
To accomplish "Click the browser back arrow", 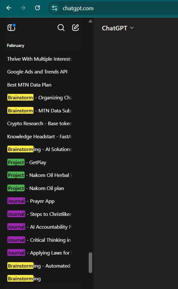I will click(x=9, y=8).
